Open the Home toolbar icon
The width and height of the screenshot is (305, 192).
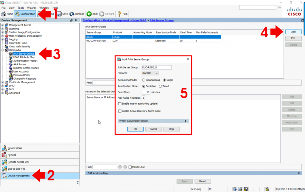tap(4, 14)
